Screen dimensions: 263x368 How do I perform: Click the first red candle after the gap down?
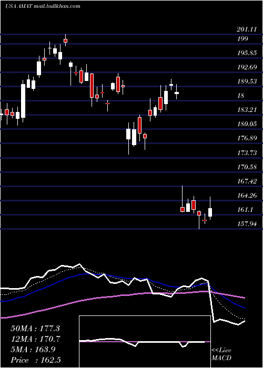point(183,209)
